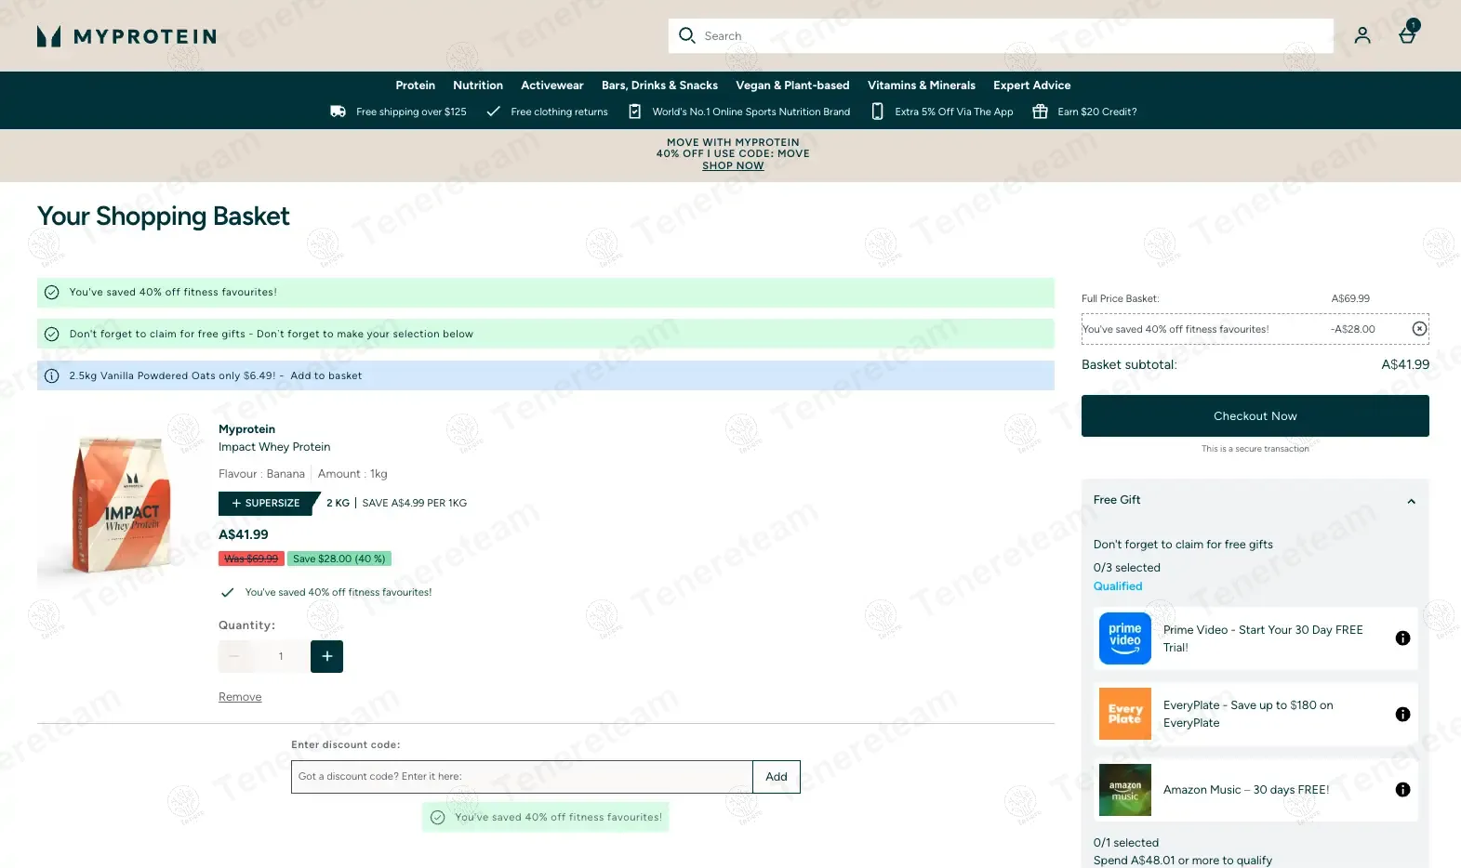Viewport: 1461px width, 868px height.
Task: Focus the discount code input field
Action: point(522,777)
